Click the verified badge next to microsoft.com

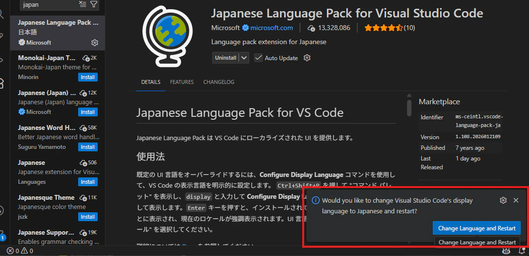click(x=245, y=28)
